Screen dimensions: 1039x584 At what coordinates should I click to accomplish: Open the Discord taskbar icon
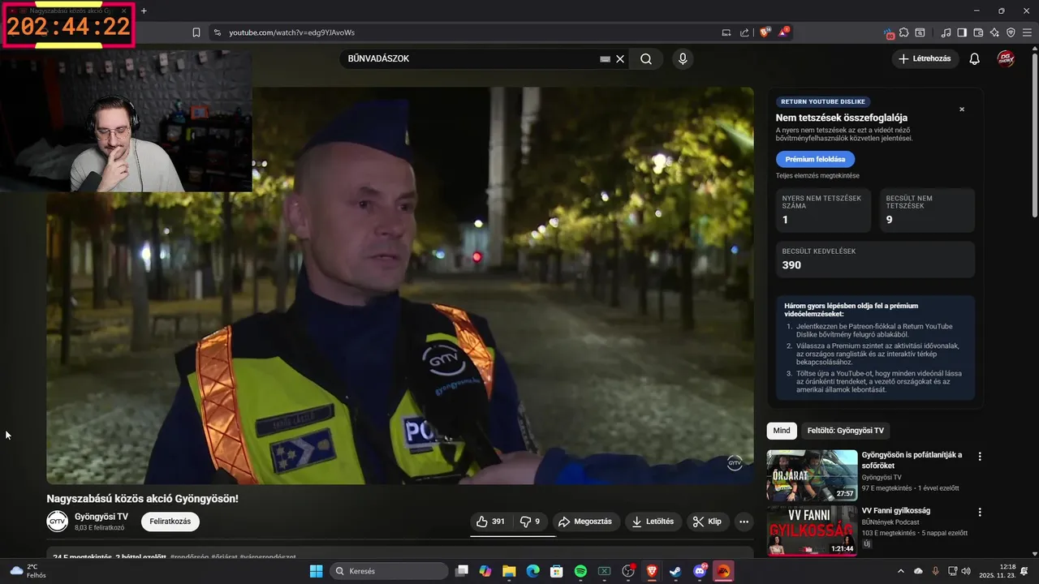700,571
